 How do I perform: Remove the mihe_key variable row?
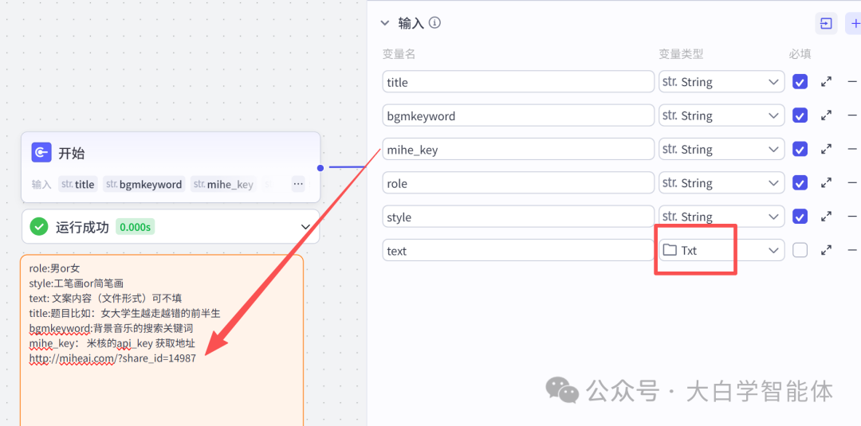point(852,149)
